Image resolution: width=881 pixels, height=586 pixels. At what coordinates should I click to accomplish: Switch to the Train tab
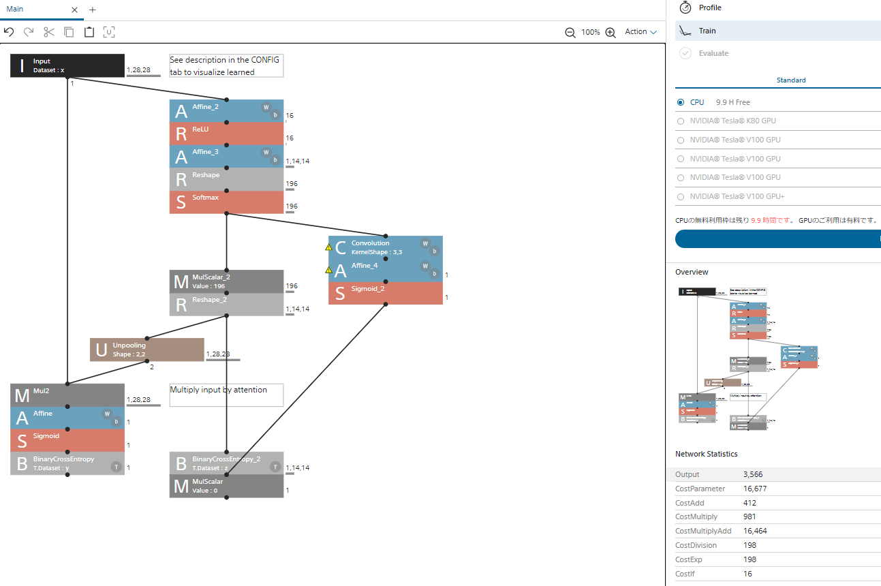tap(707, 30)
